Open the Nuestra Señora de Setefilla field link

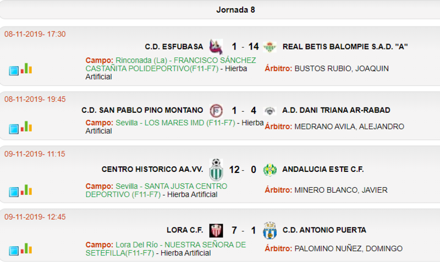click(x=166, y=248)
